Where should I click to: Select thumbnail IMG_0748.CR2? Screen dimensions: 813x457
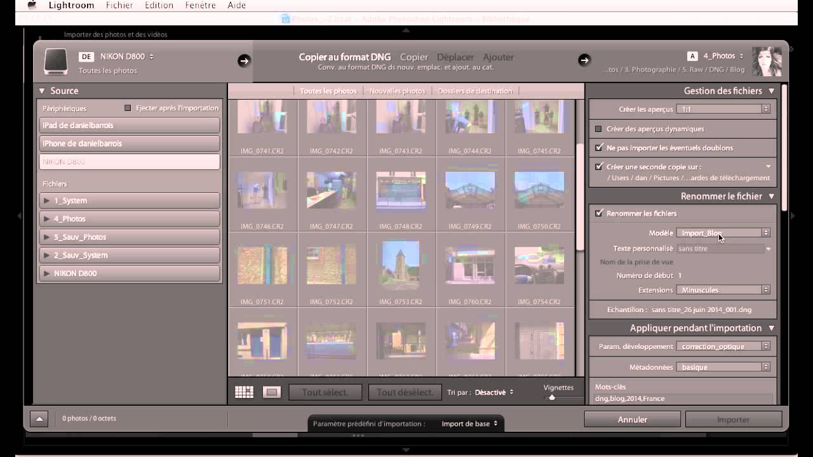tap(401, 190)
